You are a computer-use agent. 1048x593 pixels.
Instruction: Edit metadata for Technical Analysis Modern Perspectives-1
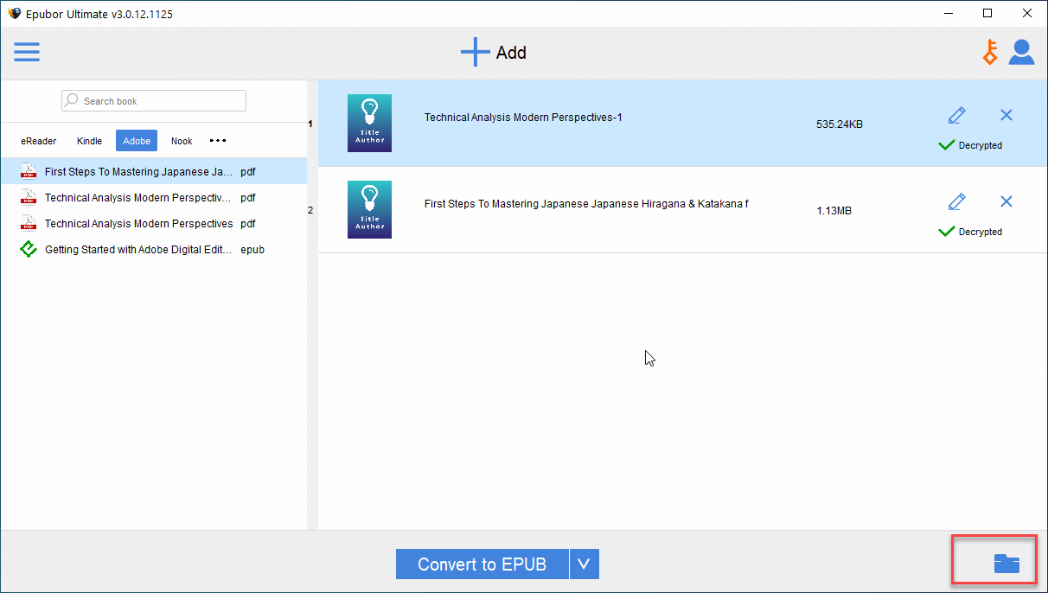tap(956, 115)
